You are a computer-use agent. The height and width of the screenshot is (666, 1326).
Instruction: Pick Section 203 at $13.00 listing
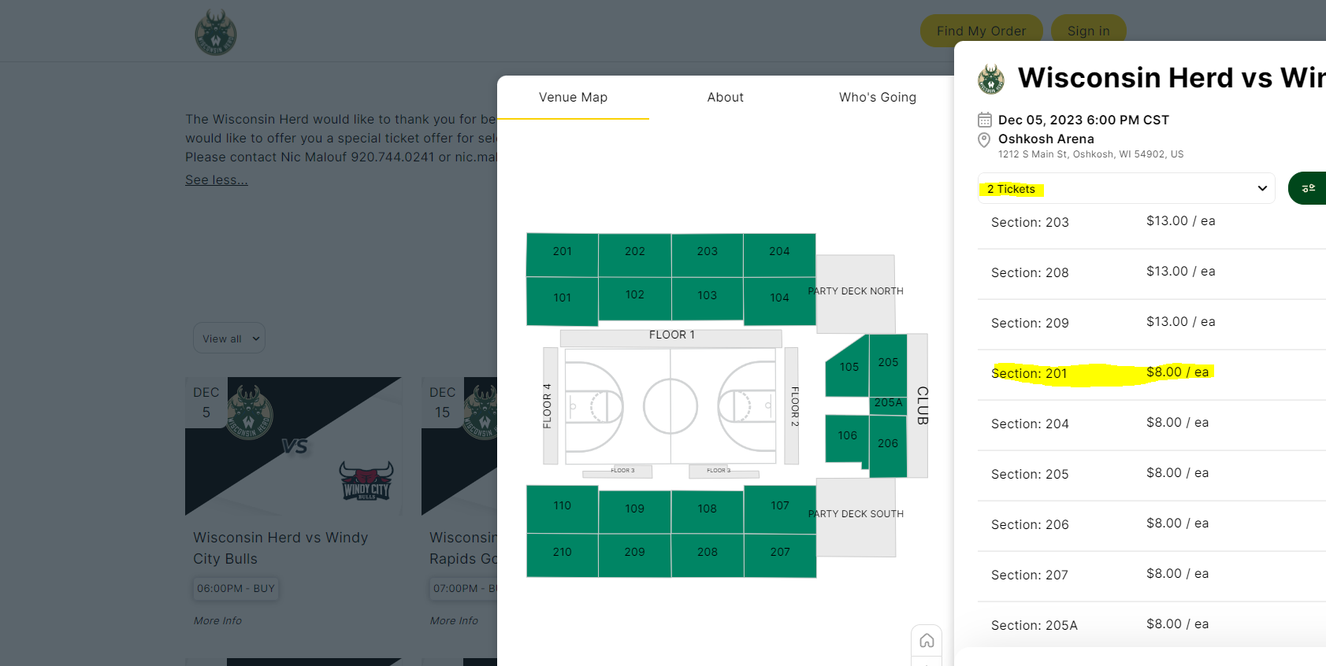click(x=1103, y=222)
